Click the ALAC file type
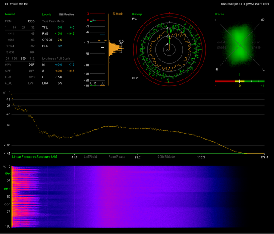274x234 pixels. tap(9, 83)
